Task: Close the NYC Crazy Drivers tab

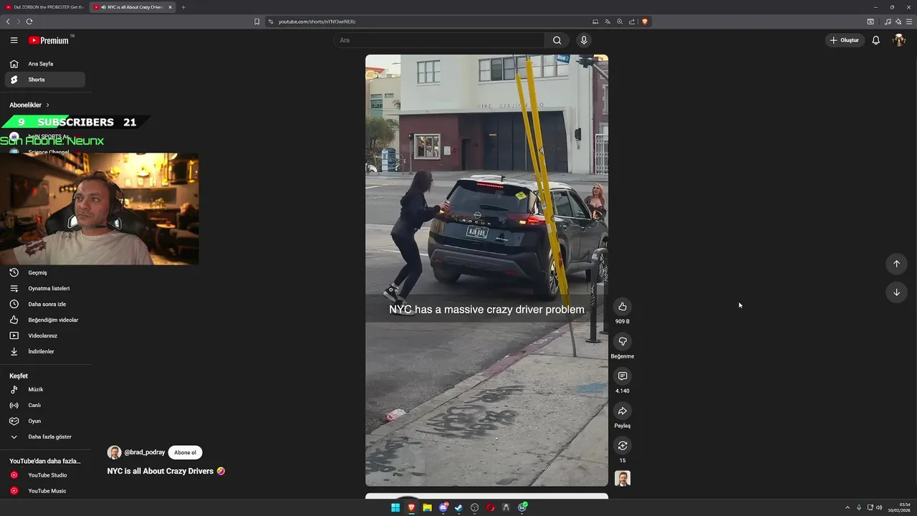Action: tap(170, 7)
